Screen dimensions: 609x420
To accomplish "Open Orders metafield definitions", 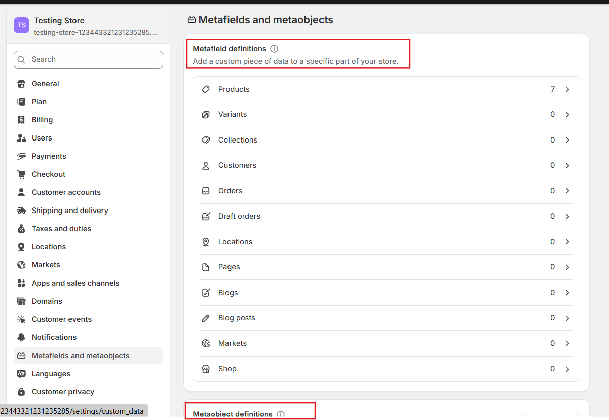I will tap(230, 191).
